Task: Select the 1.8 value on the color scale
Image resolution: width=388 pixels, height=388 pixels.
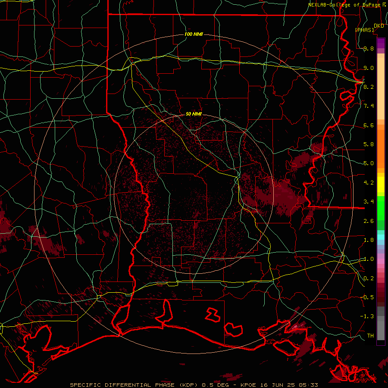Action: 369,240
